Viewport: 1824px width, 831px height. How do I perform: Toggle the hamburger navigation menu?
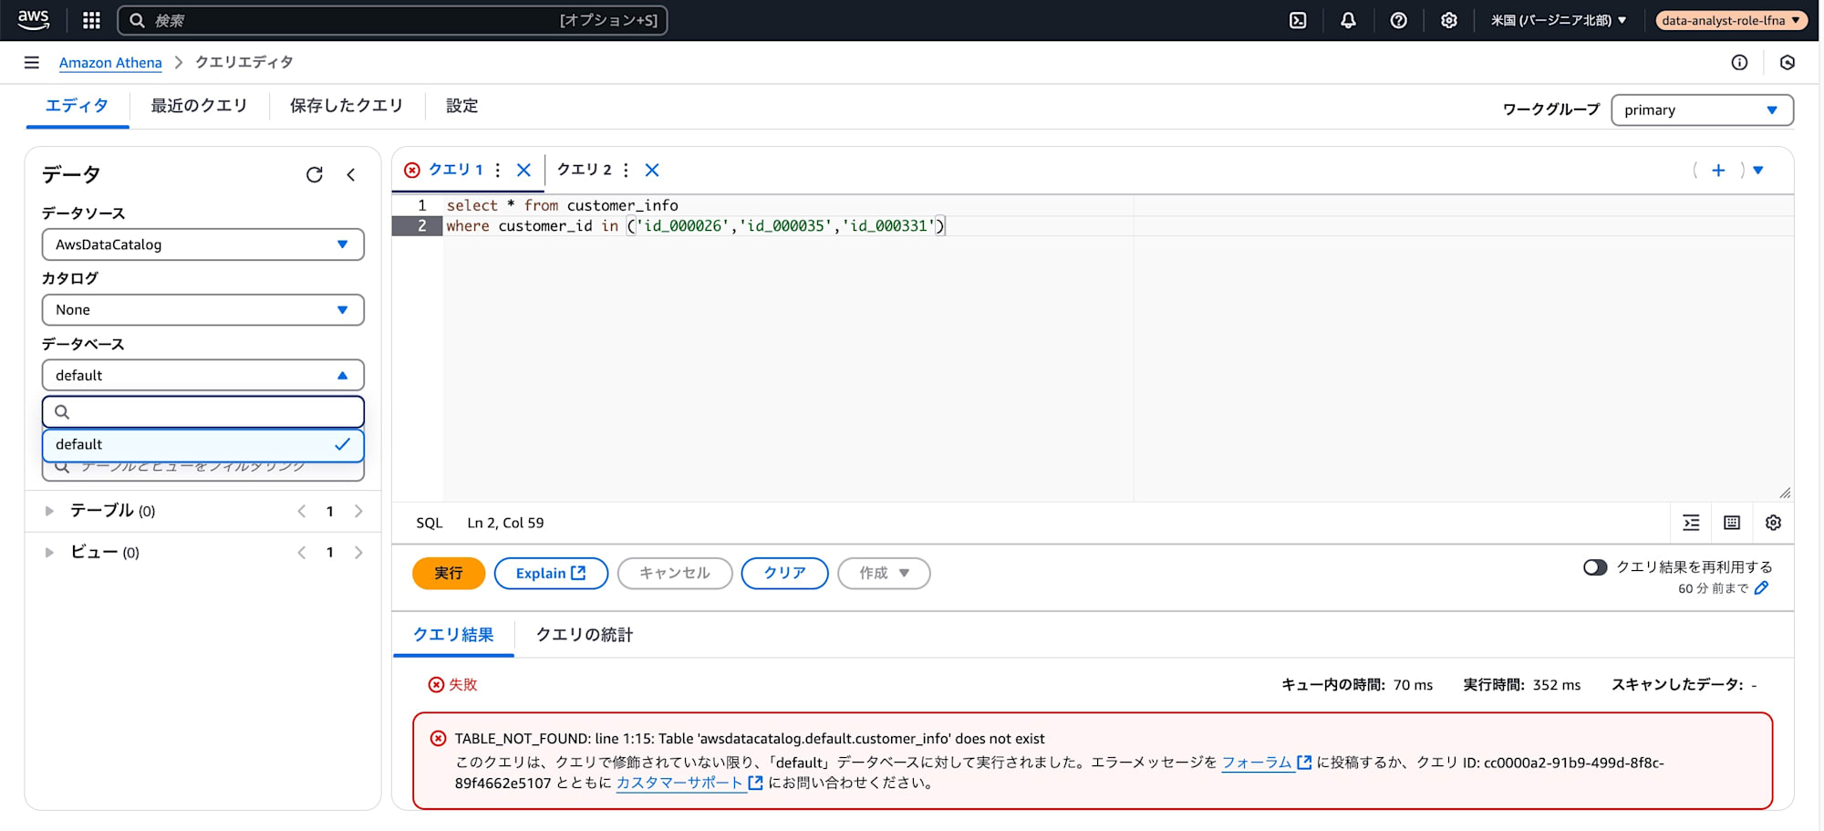(32, 62)
